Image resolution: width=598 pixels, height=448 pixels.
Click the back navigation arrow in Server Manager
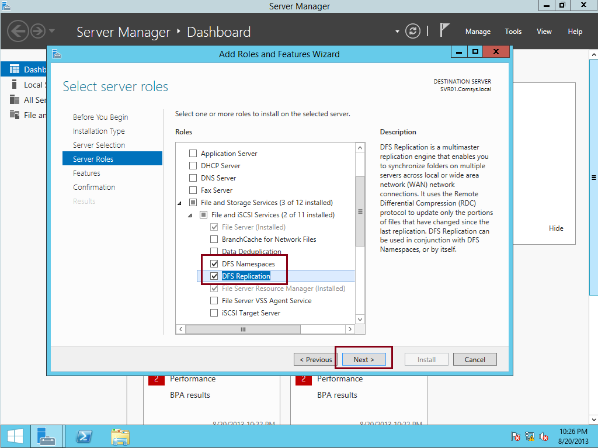click(18, 31)
